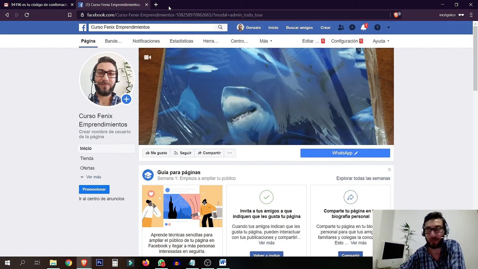The image size is (478, 269).
Task: Click the Guía para páginas graduation icon
Action: pyautogui.click(x=148, y=175)
